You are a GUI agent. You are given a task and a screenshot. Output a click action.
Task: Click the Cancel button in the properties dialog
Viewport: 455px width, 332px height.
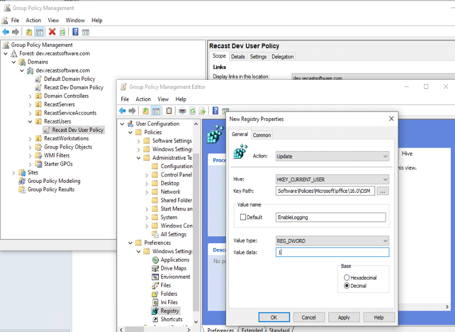click(309, 317)
